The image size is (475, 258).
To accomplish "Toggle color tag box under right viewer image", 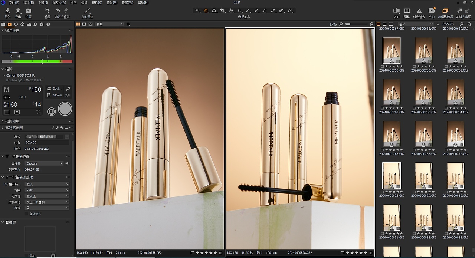I will [343, 253].
